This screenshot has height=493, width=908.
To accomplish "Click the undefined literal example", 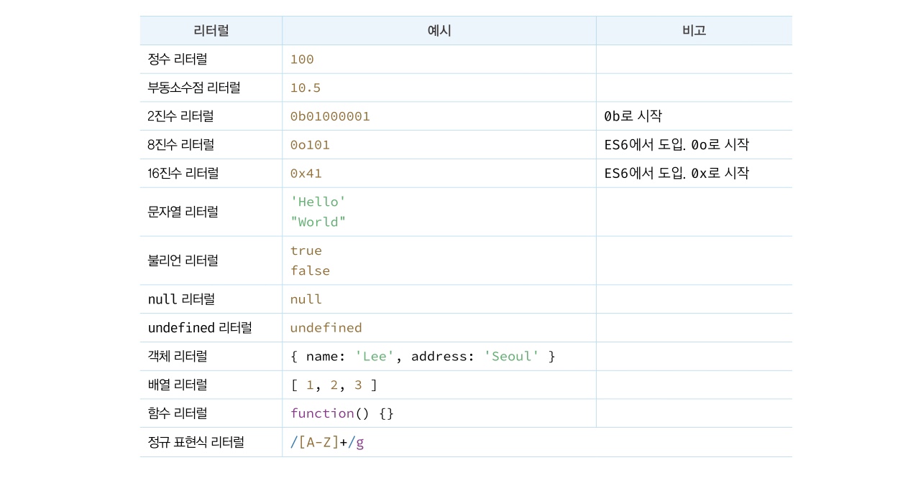I will (326, 327).
